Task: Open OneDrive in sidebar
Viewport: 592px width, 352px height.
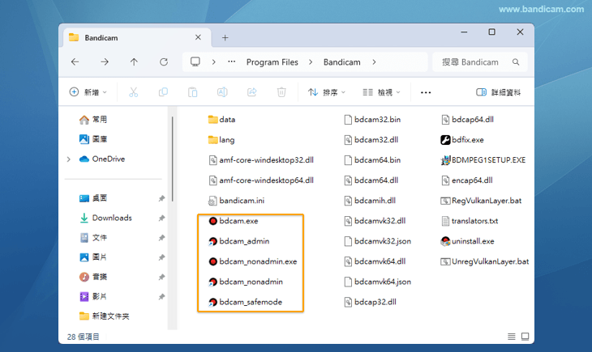Action: coord(102,159)
